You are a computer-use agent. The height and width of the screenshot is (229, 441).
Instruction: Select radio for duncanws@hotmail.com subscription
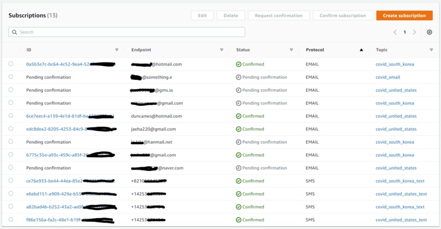[11, 115]
